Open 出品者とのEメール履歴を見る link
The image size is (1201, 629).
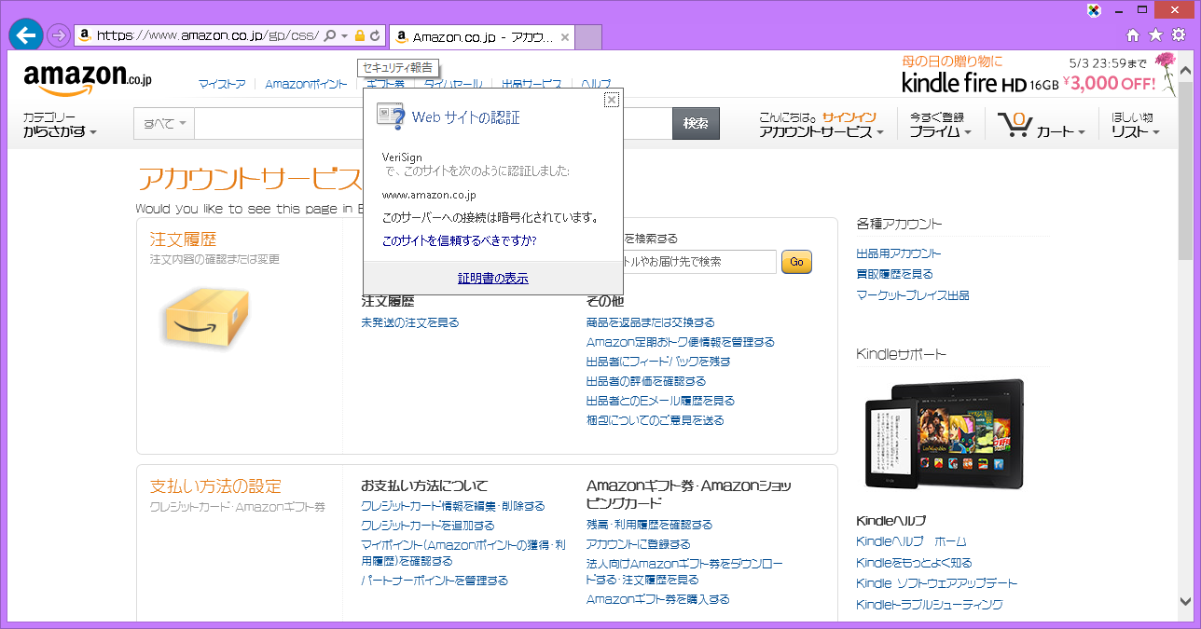click(x=660, y=401)
